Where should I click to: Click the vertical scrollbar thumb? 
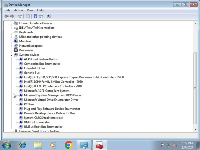(x=195, y=88)
